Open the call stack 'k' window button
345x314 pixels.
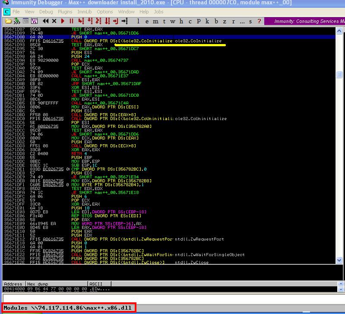pos(207,21)
